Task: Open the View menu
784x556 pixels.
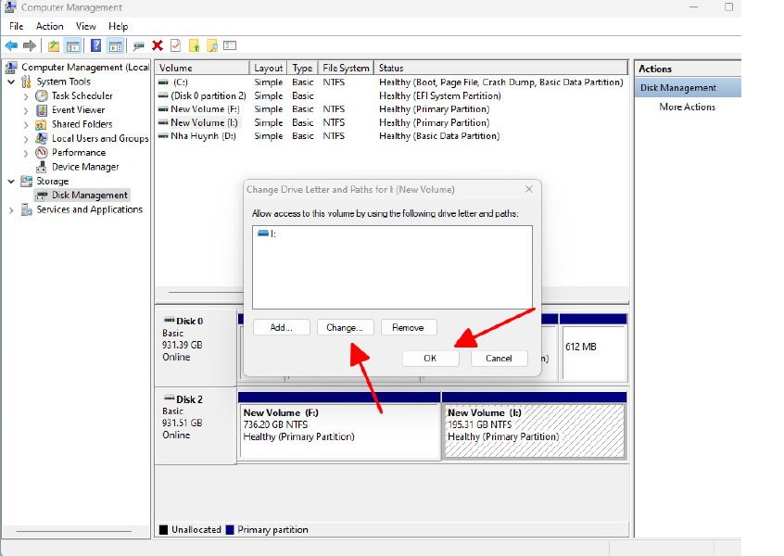Action: (x=85, y=27)
